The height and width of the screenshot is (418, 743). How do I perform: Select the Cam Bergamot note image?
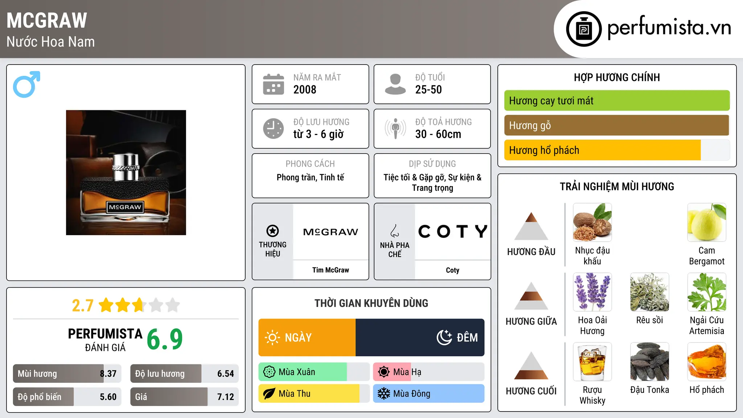pyautogui.click(x=707, y=222)
